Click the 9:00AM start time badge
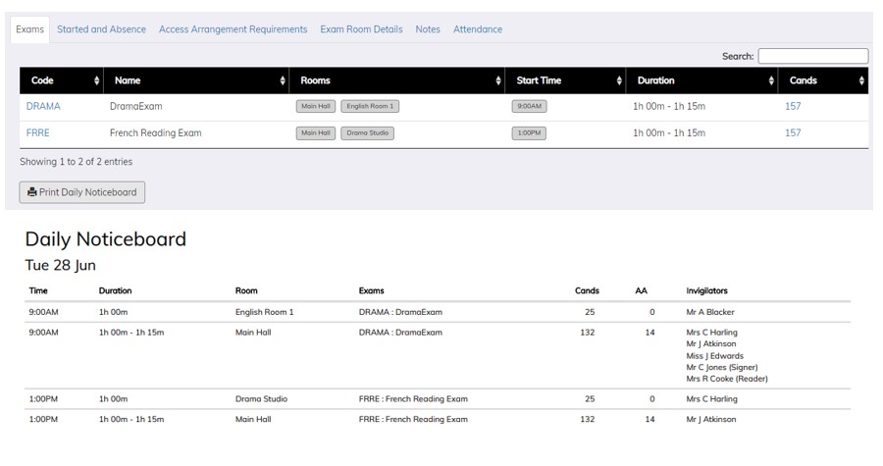The height and width of the screenshot is (466, 883). click(x=529, y=106)
